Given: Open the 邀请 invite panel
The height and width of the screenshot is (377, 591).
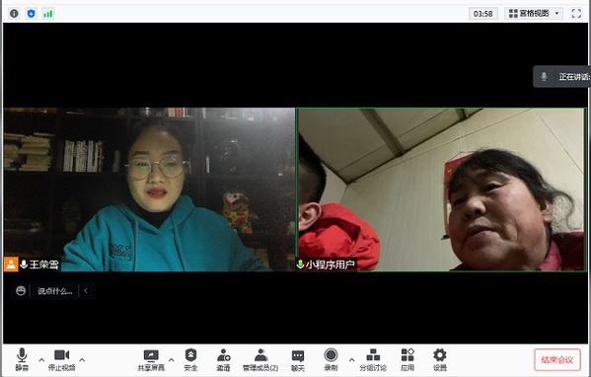Looking at the screenshot, I should pos(224,360).
